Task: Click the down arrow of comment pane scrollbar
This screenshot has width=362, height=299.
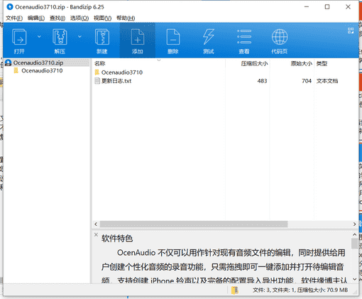Action: [354, 279]
